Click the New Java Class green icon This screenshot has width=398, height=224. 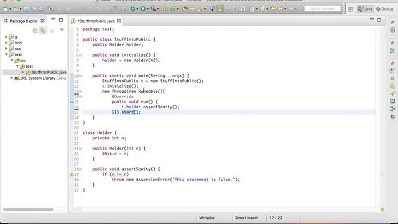[173, 9]
